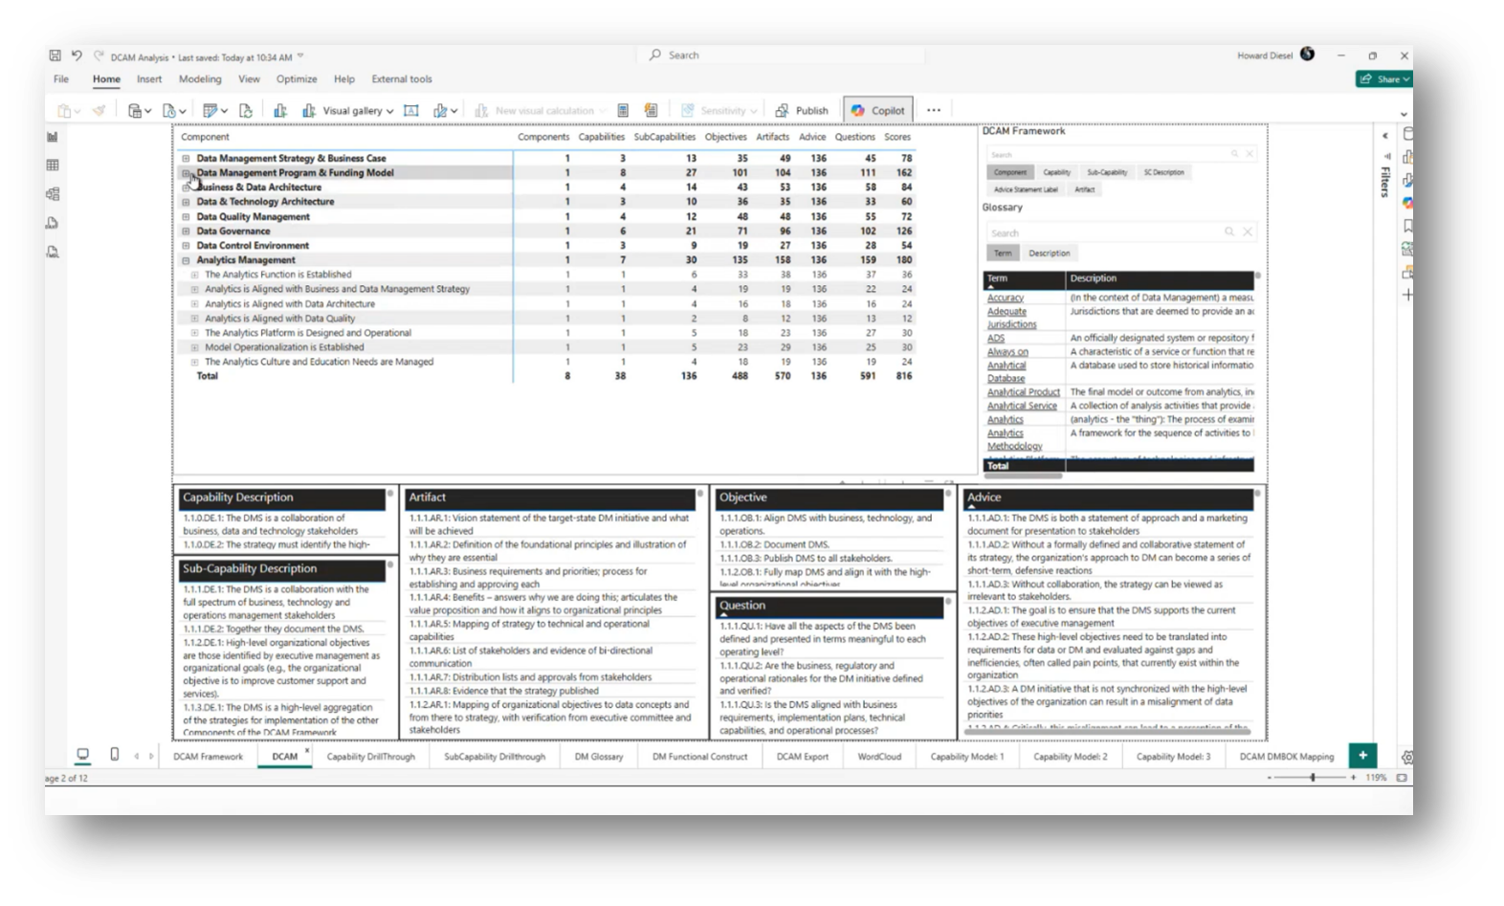Expand the Data Governance row
1504x906 pixels.
(186, 232)
